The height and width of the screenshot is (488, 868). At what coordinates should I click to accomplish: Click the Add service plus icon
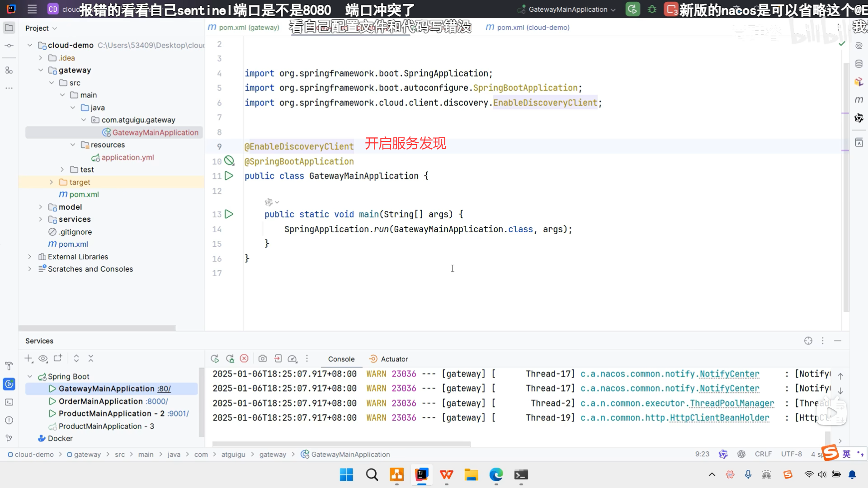[28, 358]
